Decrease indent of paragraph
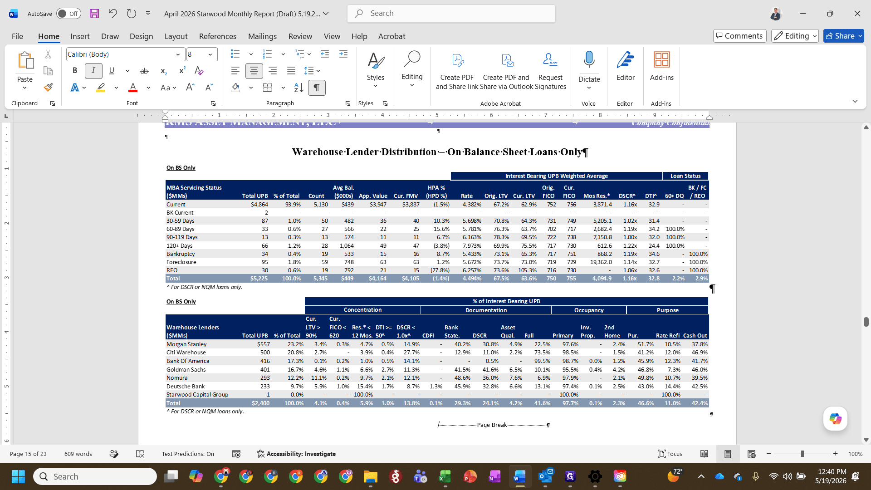871x490 pixels. coord(325,54)
